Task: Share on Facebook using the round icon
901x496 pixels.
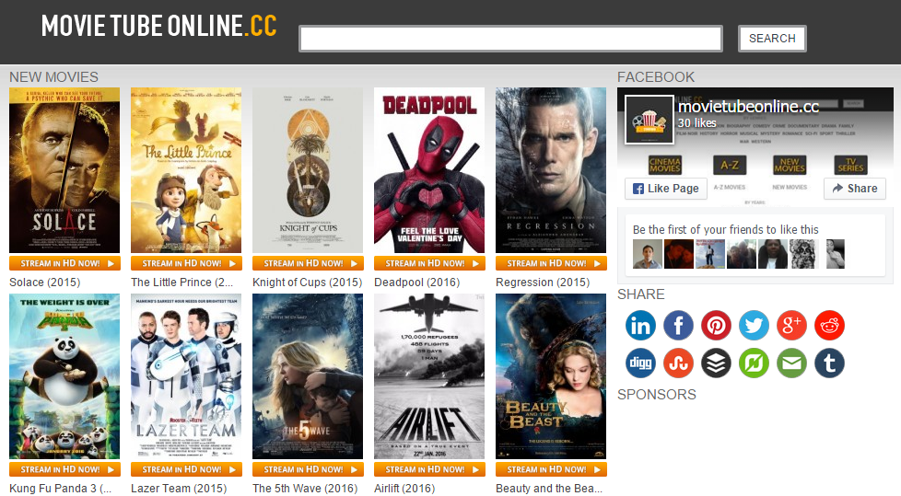Action: (x=678, y=326)
